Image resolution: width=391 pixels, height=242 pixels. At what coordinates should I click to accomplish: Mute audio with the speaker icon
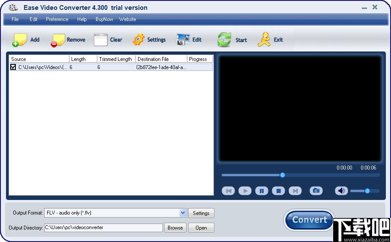(x=341, y=191)
